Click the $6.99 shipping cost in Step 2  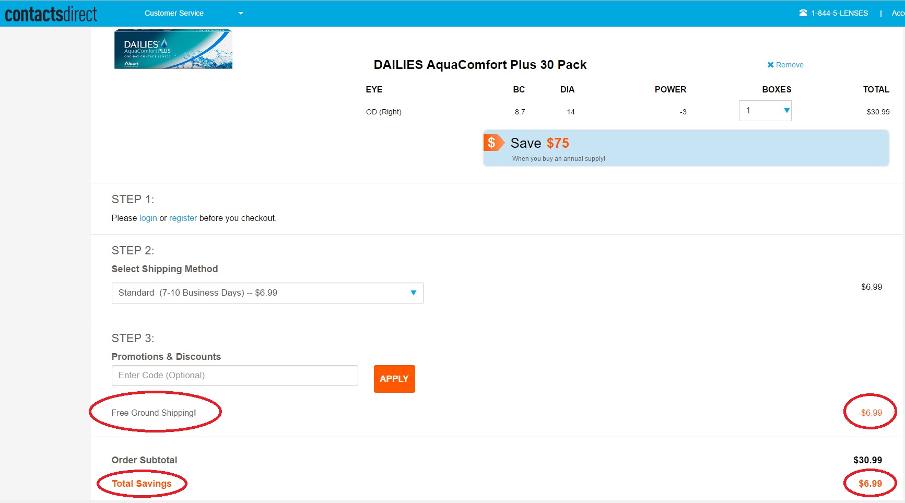[x=872, y=287]
